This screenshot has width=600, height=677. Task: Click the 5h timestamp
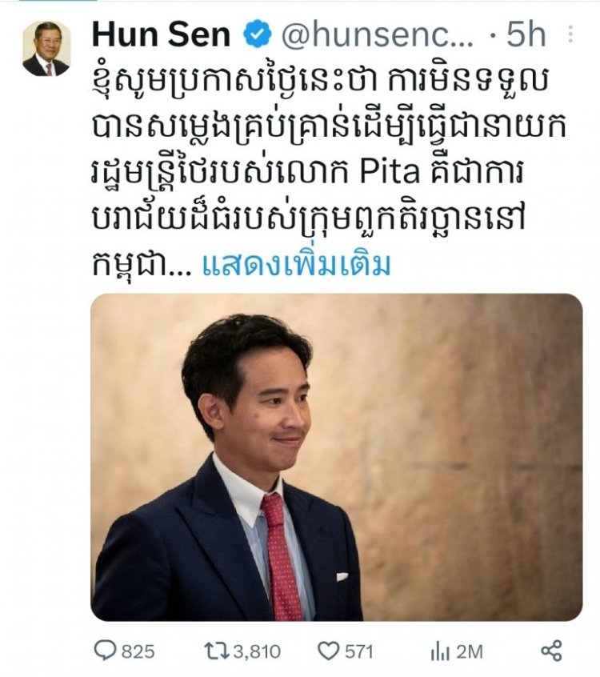pos(526,34)
